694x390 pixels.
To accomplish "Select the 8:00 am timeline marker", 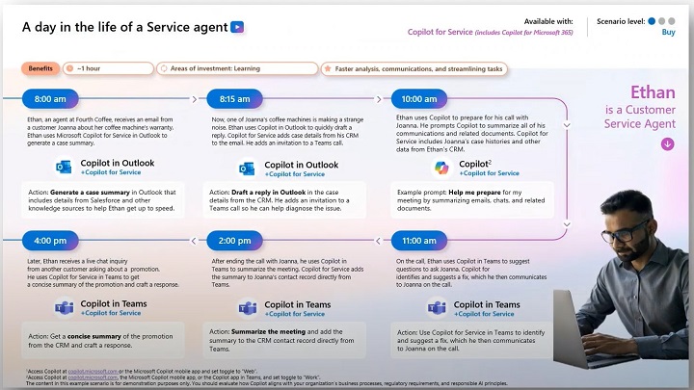I will coord(49,98).
